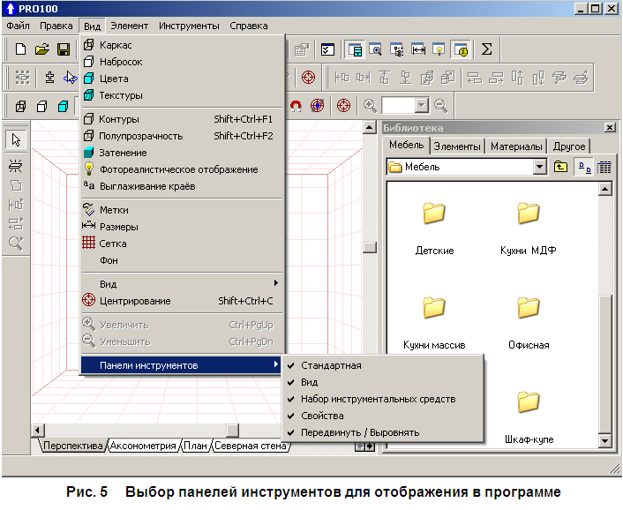Open the Мебель folder dropdown

539,167
